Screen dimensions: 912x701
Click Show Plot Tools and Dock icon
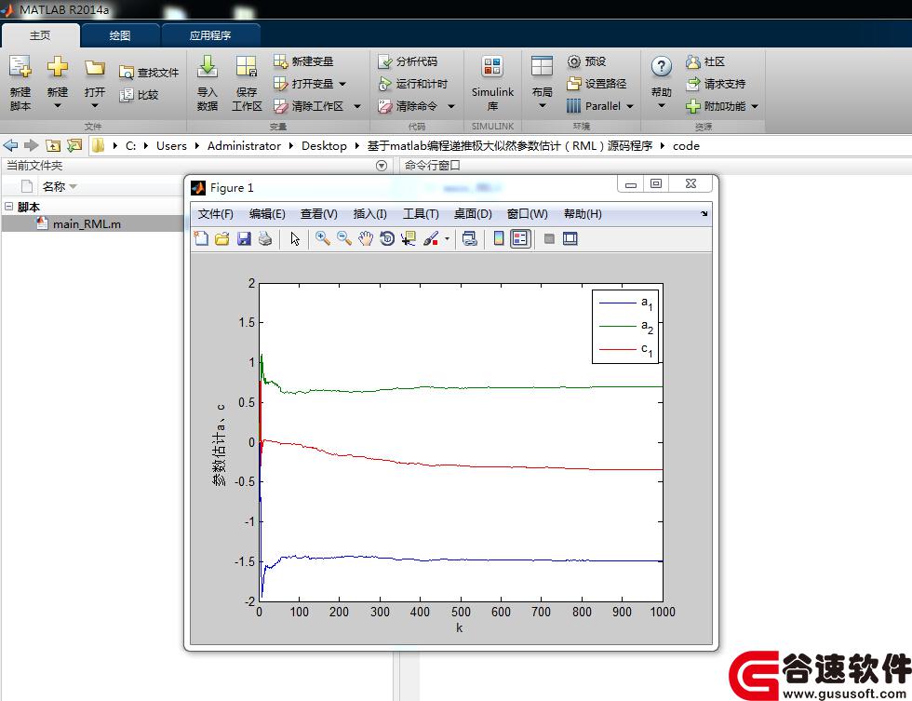click(570, 238)
